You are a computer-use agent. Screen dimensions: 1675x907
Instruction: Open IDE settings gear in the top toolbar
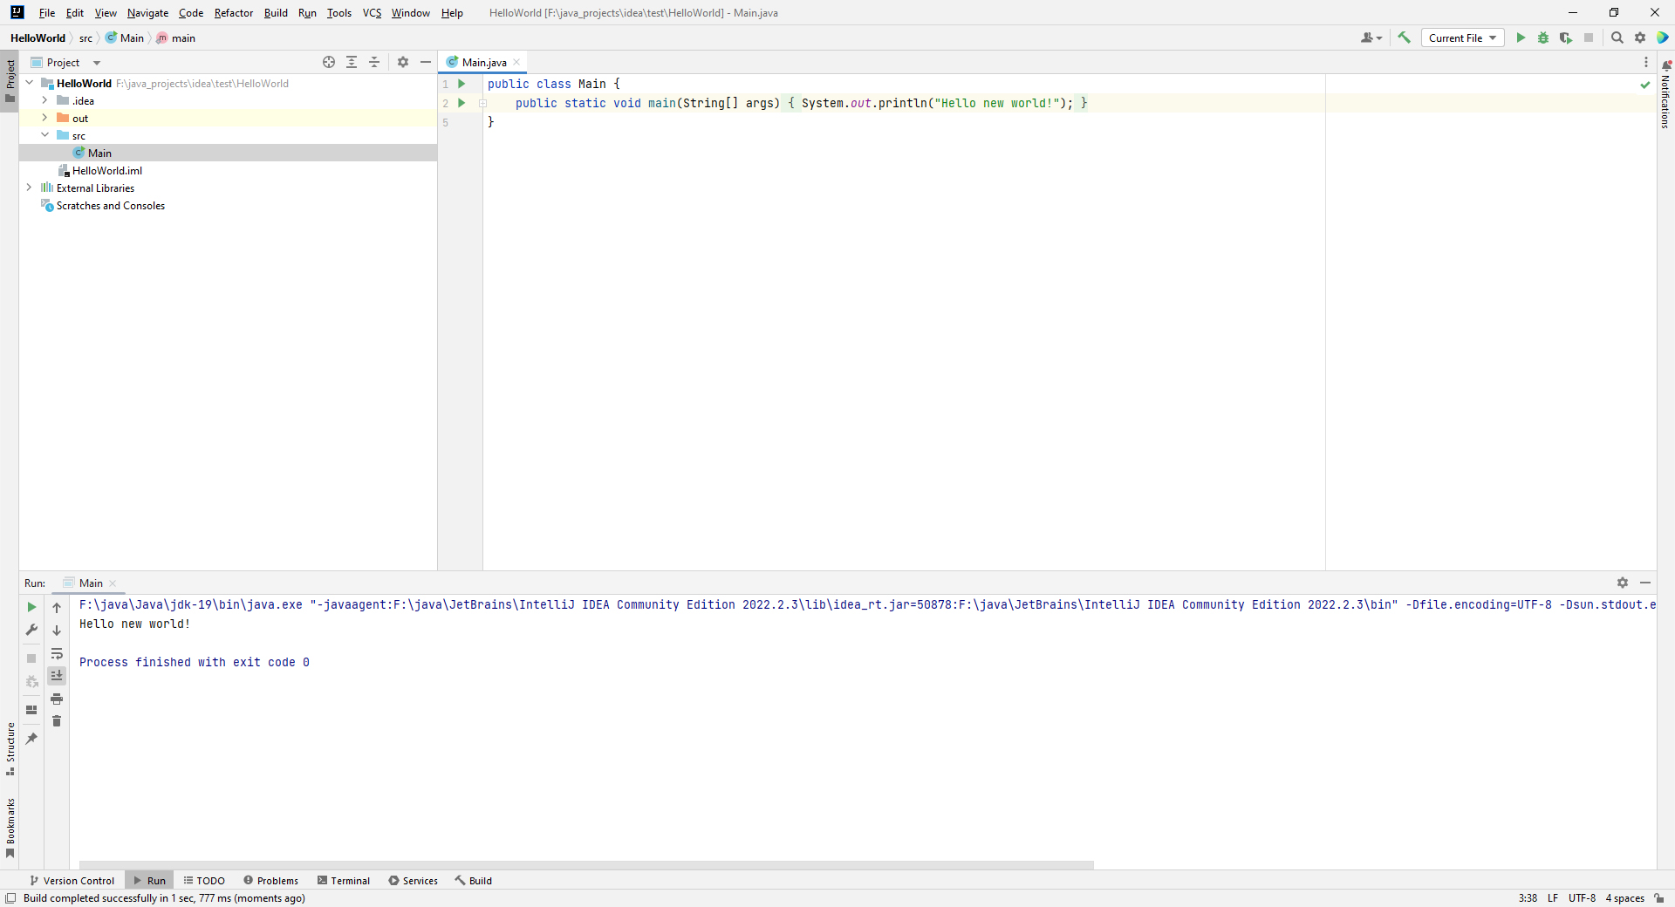point(1640,38)
